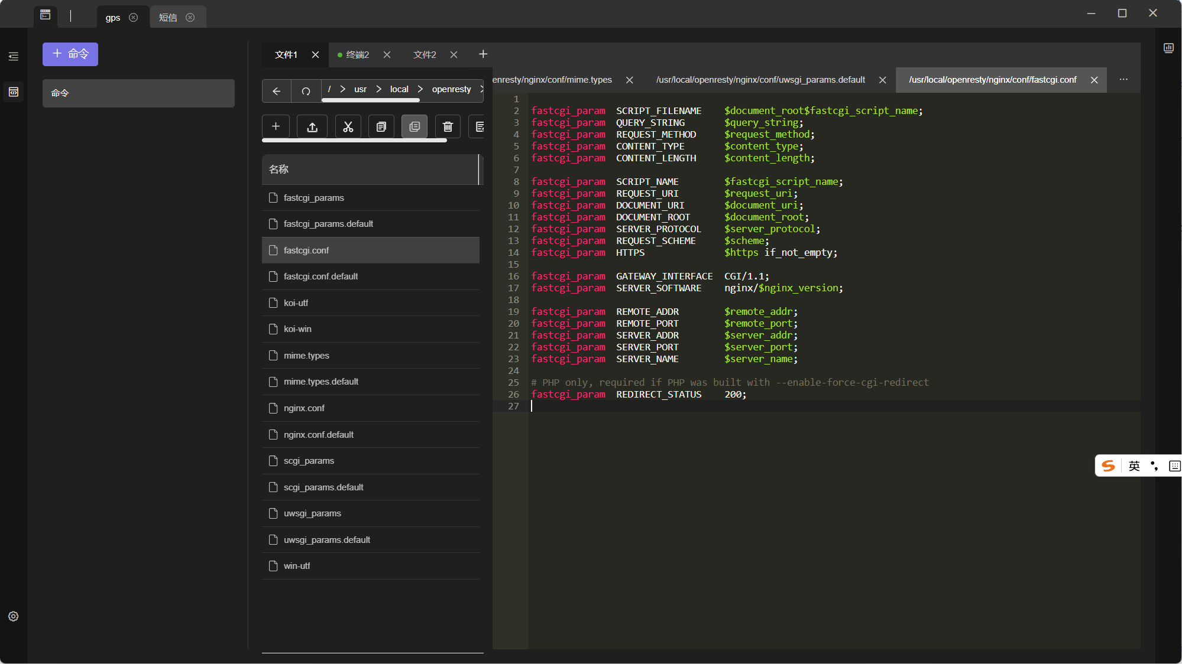The width and height of the screenshot is (1182, 664).
Task: Click the highlighted paste icon
Action: pyautogui.click(x=414, y=126)
